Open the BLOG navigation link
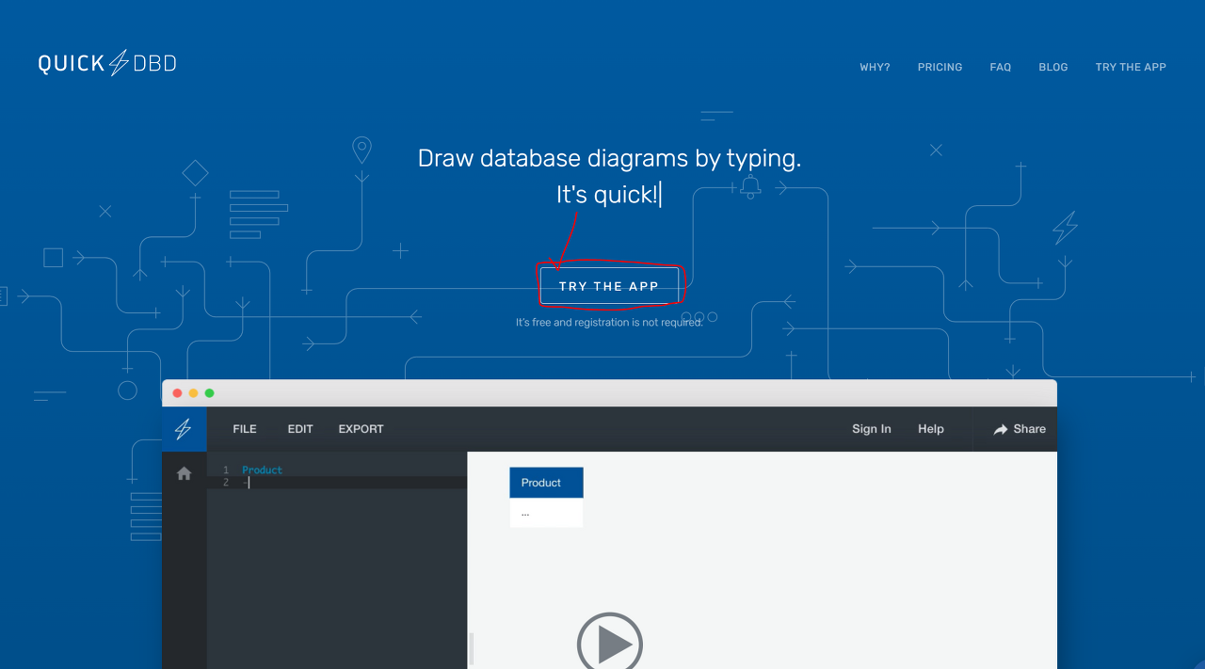Viewport: 1205px width, 669px height. [1052, 68]
